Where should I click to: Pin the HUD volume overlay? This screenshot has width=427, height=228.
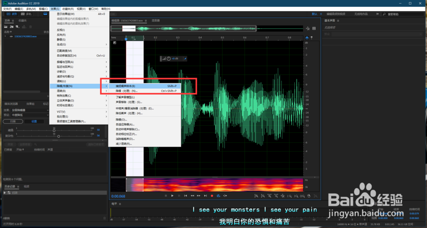(x=185, y=59)
